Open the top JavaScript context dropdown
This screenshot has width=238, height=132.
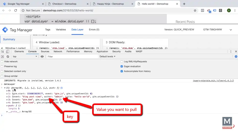(x=25, y=57)
